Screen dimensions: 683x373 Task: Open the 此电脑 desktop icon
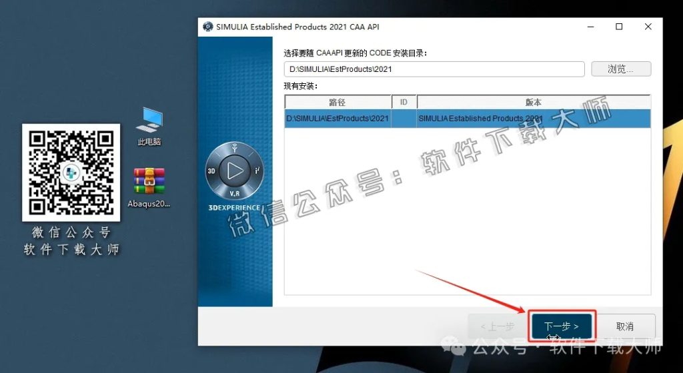pos(149,126)
